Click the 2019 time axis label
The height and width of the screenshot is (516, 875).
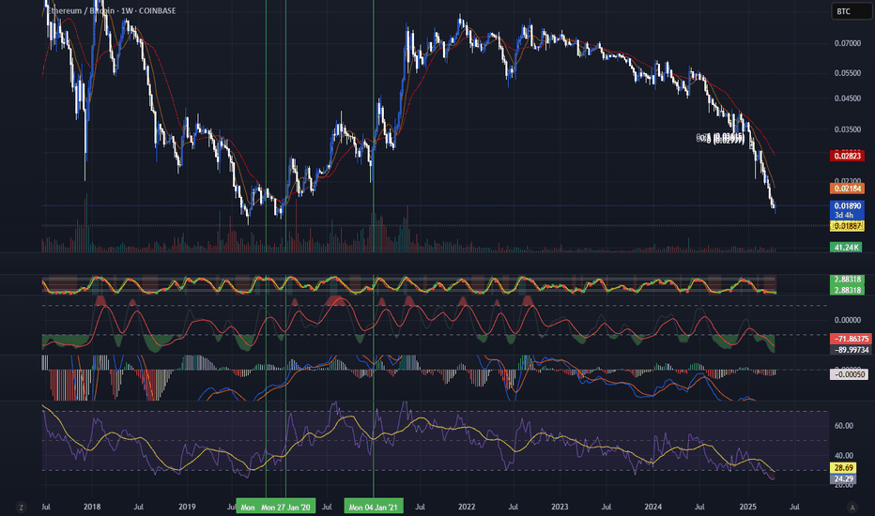[x=187, y=507]
